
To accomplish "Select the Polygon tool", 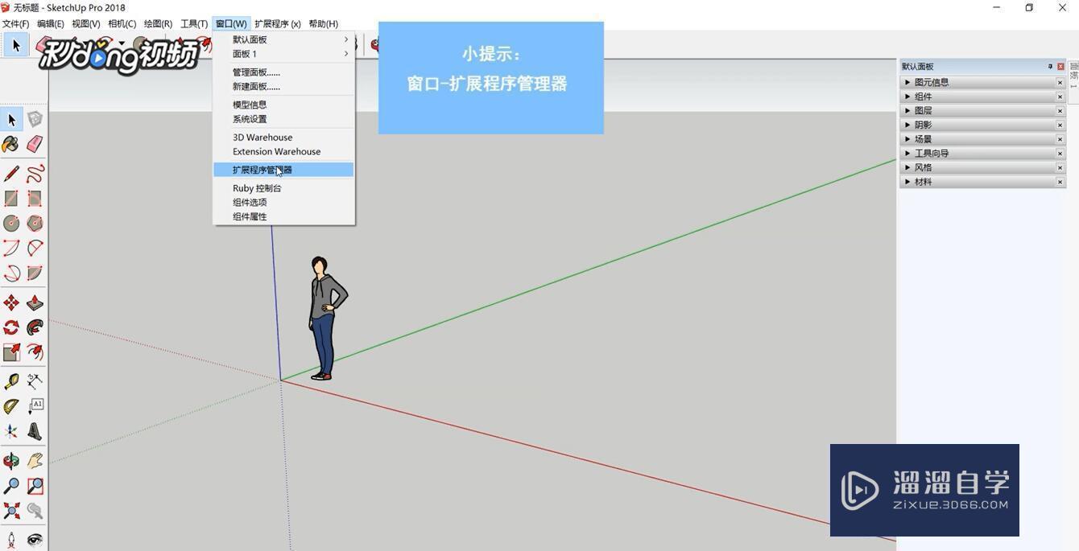I will 35,223.
